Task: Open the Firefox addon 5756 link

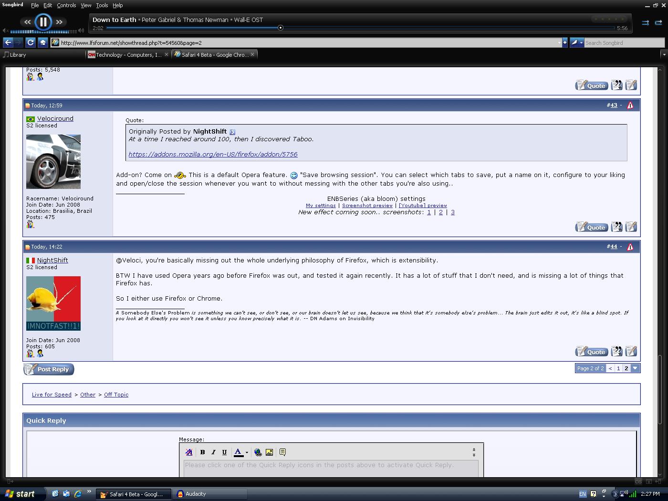Action: 213,155
